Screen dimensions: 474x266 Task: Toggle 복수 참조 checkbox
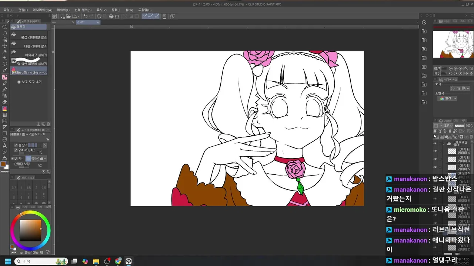(x=16, y=158)
